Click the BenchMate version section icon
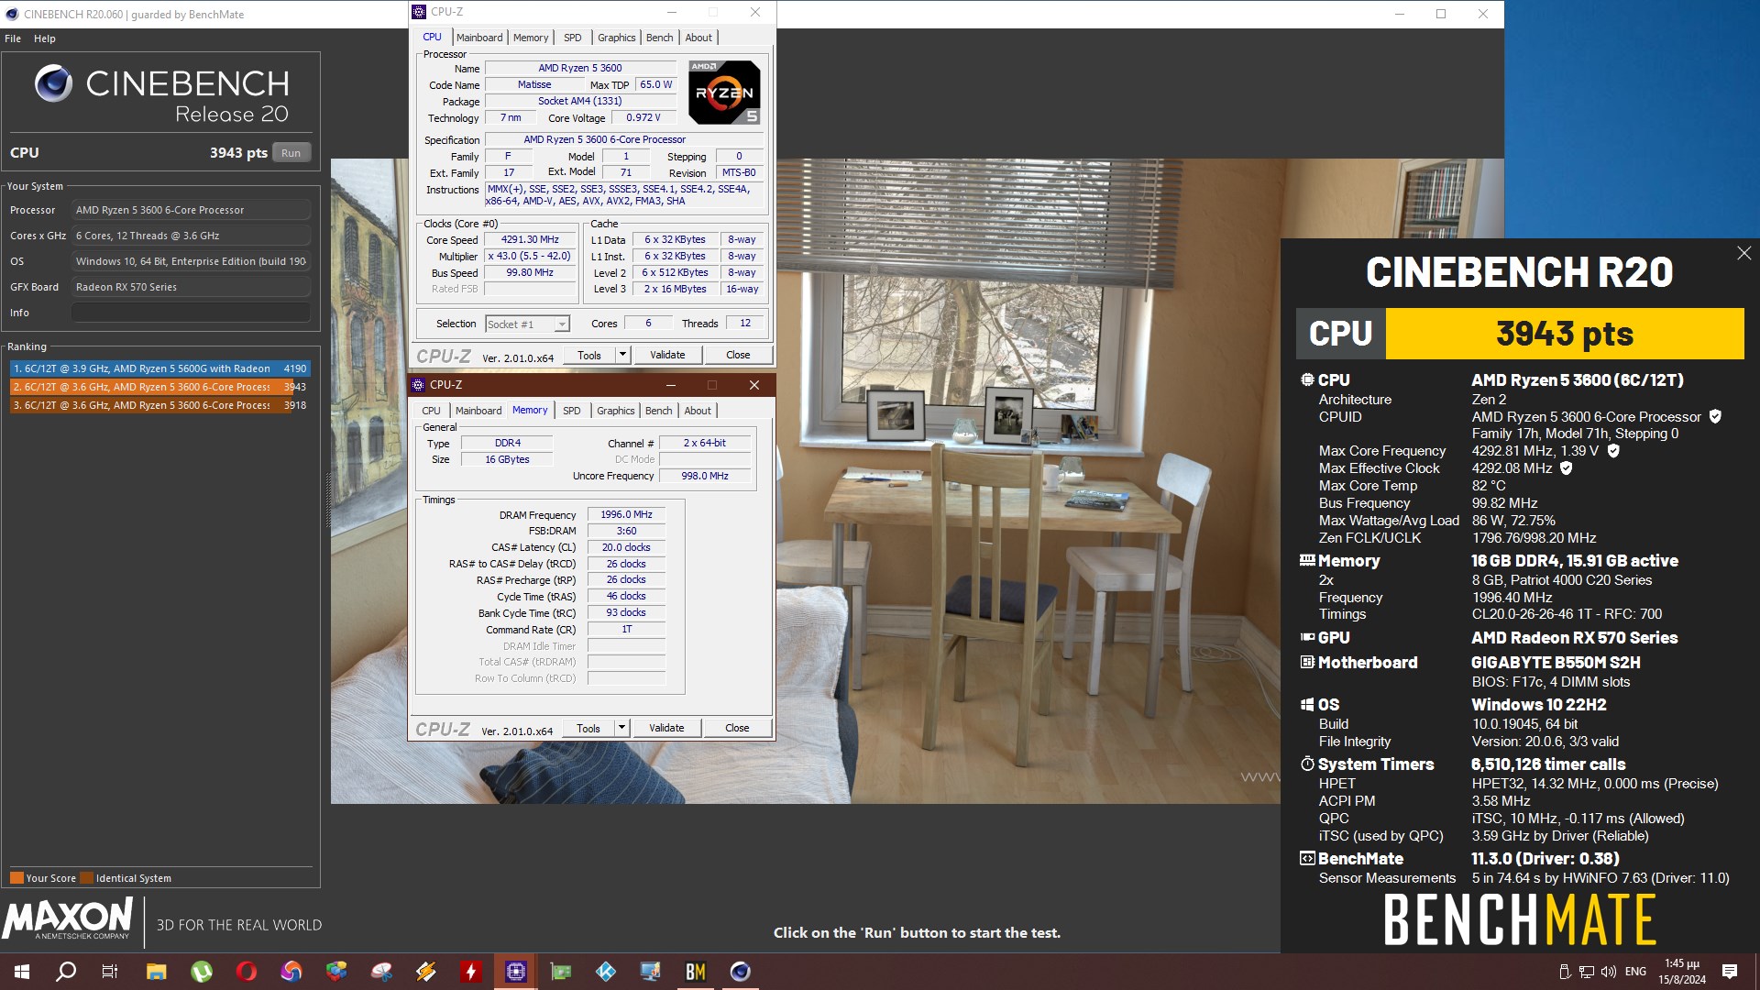The image size is (1760, 990). pos(1307,858)
